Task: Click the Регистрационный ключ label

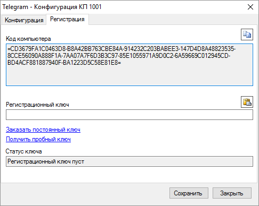Action: click(x=37, y=105)
